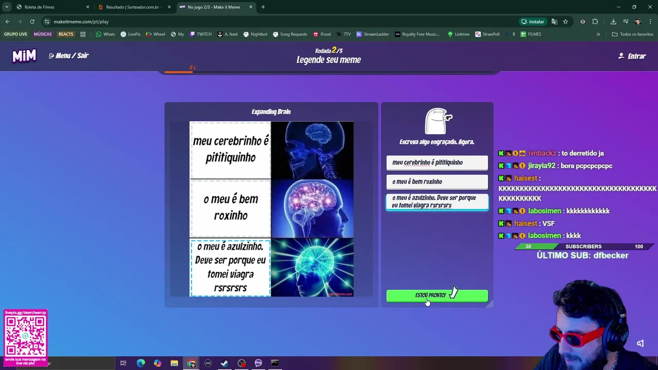Open the tab search dropdown

coord(7,7)
